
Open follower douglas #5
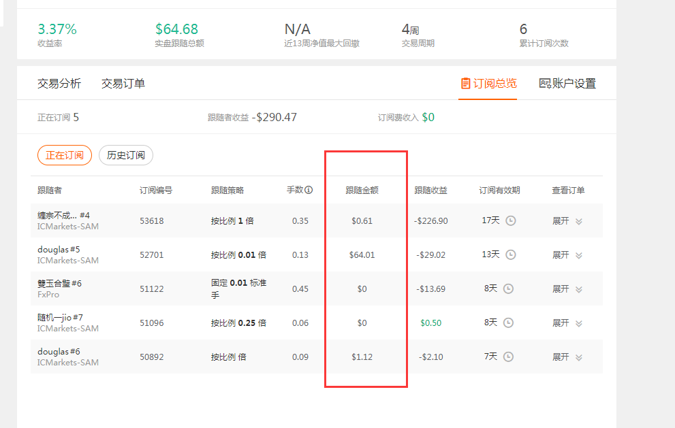click(59, 250)
